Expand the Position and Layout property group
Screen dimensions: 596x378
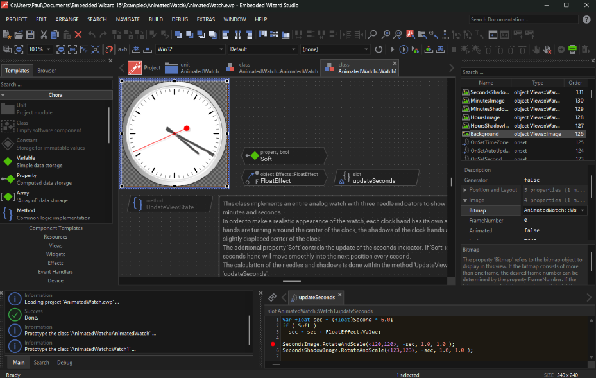[466, 190]
